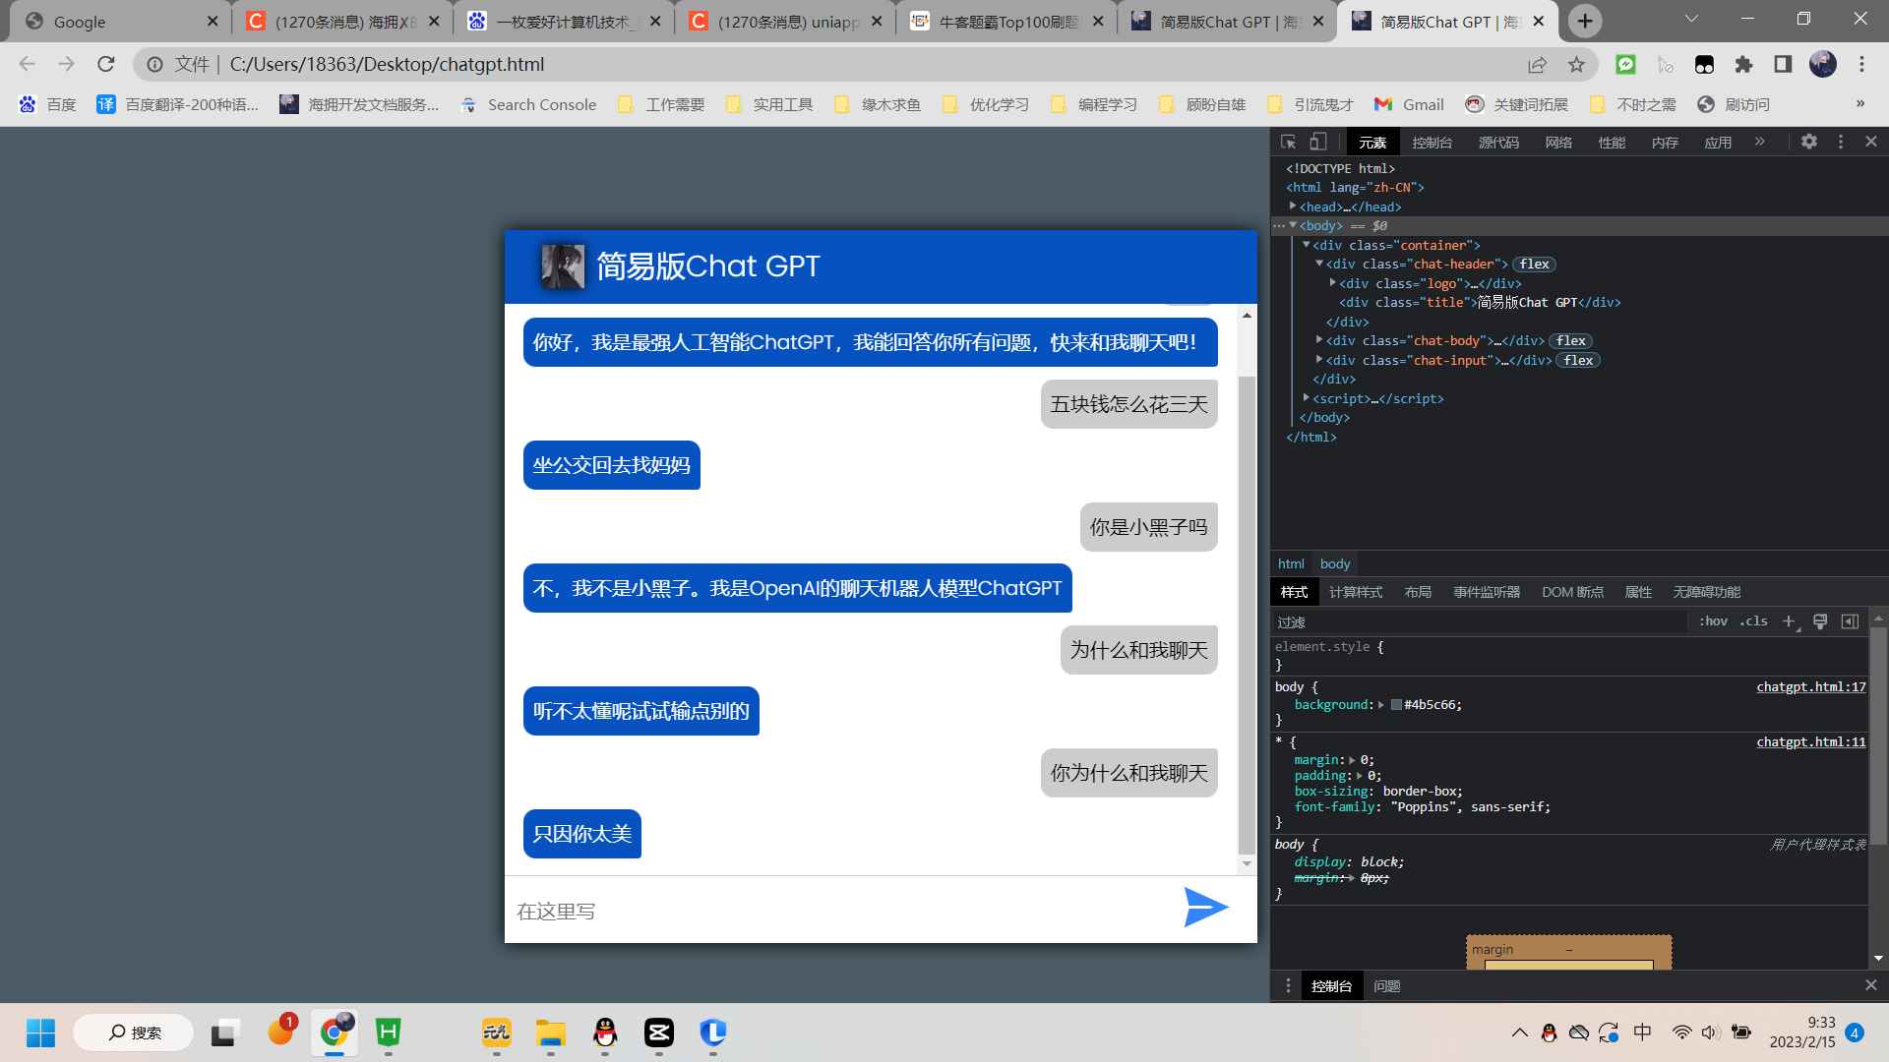Click the 过滤 styles filter field

click(1481, 621)
